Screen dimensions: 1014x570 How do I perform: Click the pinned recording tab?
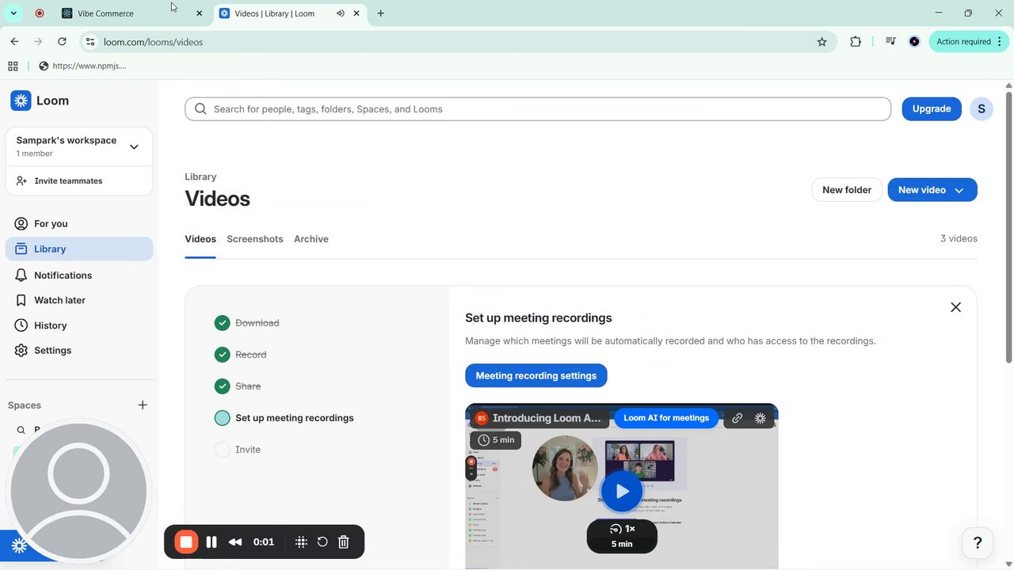[40, 13]
